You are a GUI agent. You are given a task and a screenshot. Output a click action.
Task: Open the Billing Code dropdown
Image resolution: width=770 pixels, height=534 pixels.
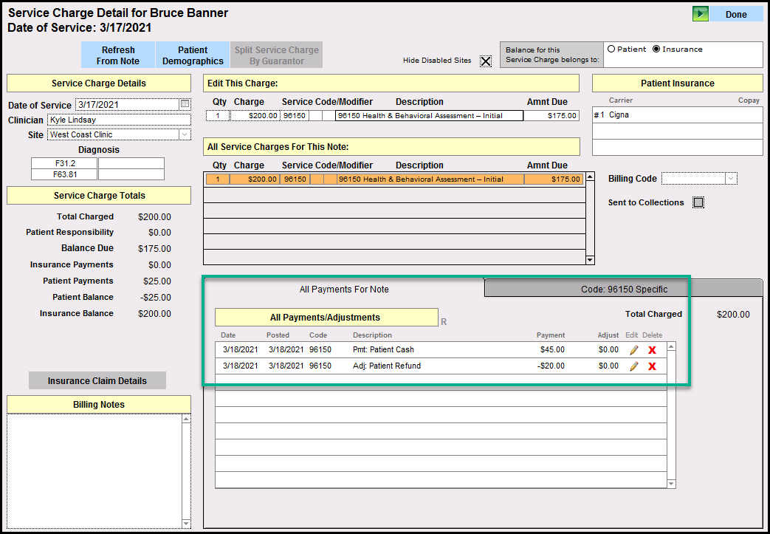730,179
